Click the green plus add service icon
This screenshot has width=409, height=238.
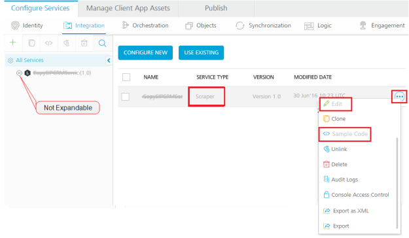click(x=13, y=42)
